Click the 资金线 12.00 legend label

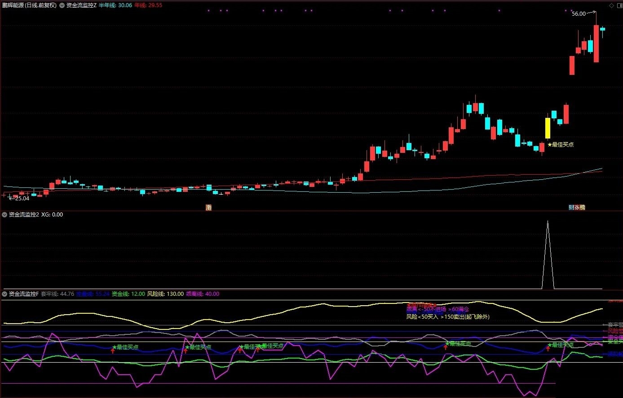tap(128, 294)
